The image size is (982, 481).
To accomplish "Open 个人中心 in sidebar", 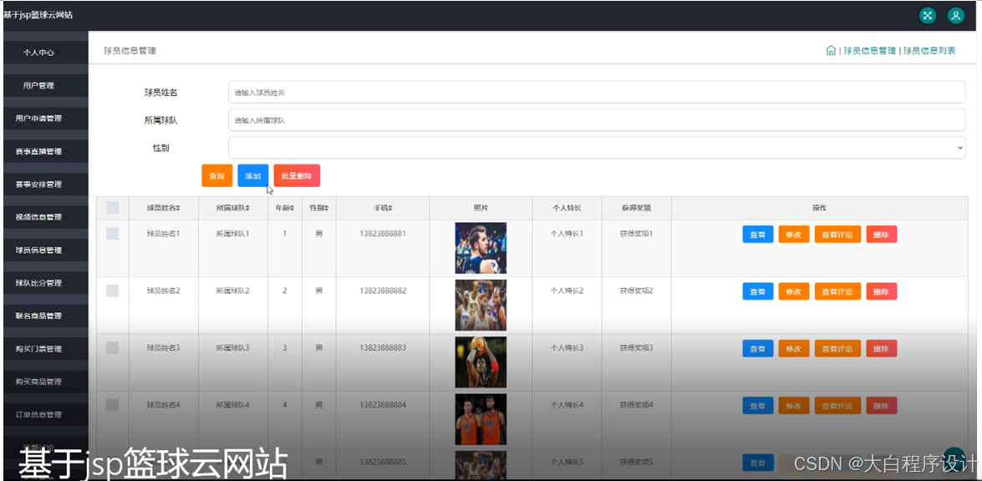I will 46,53.
